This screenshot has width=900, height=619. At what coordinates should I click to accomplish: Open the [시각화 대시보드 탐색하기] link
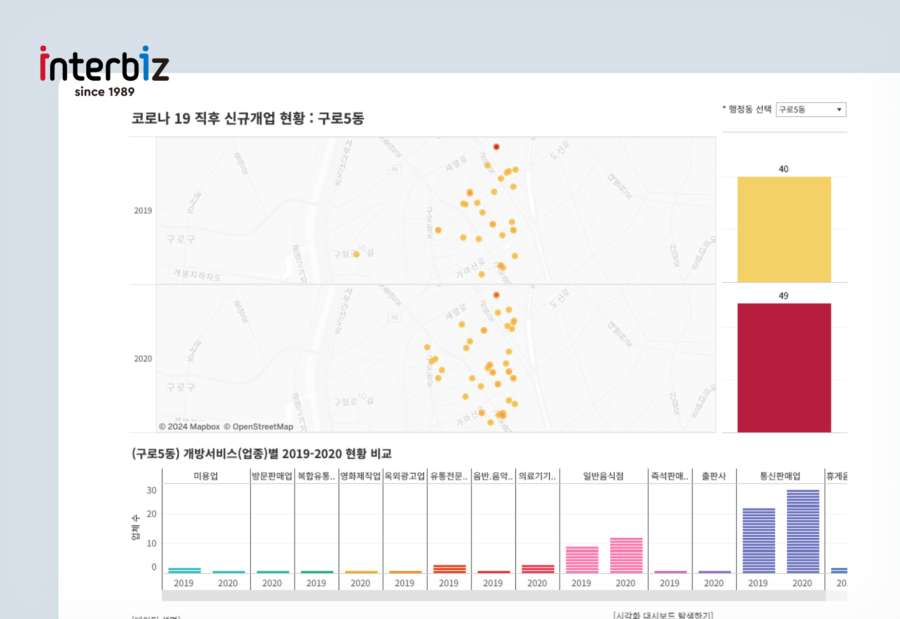(x=663, y=615)
